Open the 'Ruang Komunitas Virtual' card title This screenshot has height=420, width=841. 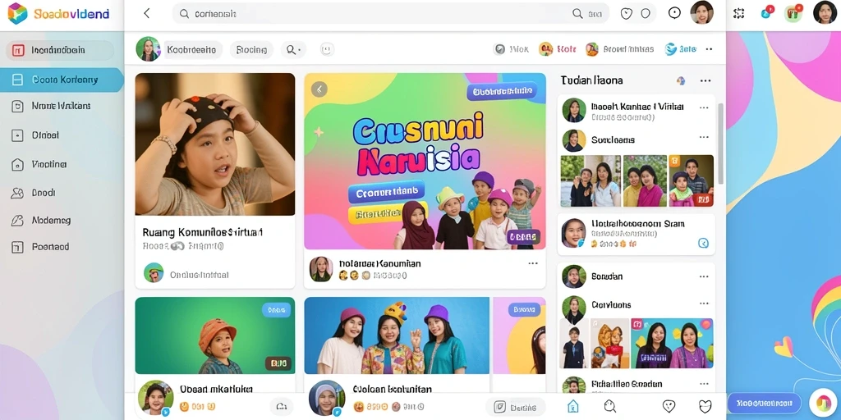click(x=203, y=232)
